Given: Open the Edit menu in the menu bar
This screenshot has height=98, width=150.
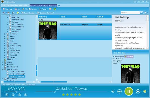Looking at the screenshot, I should tap(8, 6).
